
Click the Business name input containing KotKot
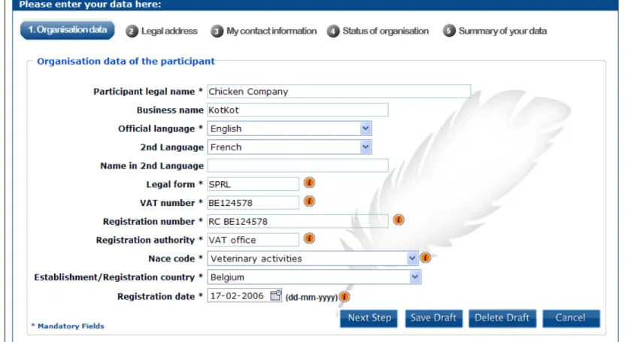[x=298, y=110]
